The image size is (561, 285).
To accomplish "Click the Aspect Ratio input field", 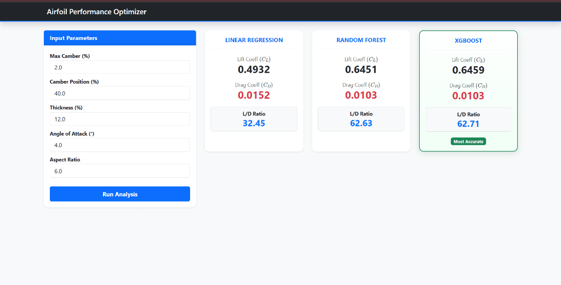I will coord(120,171).
